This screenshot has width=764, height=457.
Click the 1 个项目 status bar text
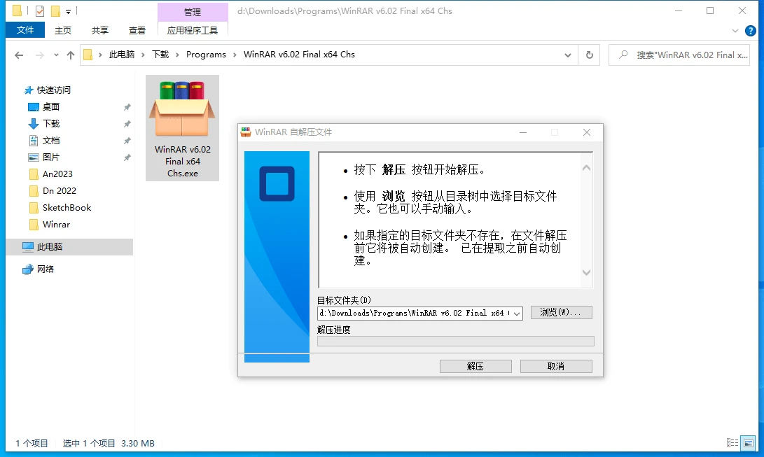coord(32,444)
